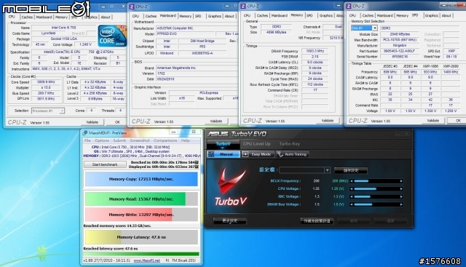Increase BCLK Frequency with its right arrow
The width and height of the screenshot is (466, 267).
[401, 181]
